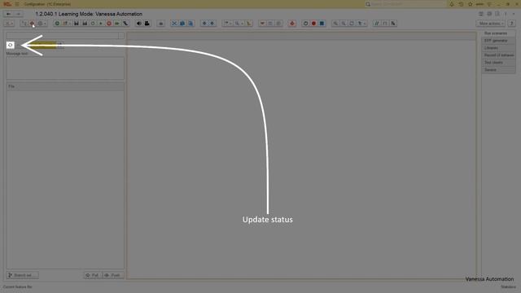Viewport: 521px width, 293px height.
Task: Click the blue stop square icon
Action: 322,24
